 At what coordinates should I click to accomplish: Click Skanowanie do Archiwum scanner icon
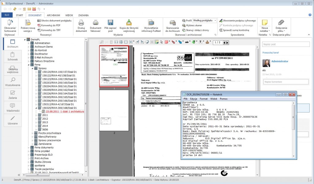[x=172, y=23]
